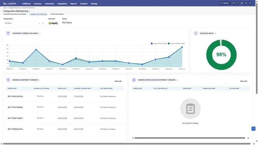Click the page bottom horizontal scrollbar

(127, 144)
